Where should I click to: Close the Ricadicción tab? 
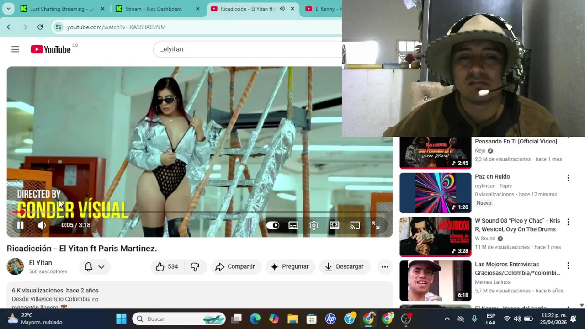pyautogui.click(x=292, y=9)
